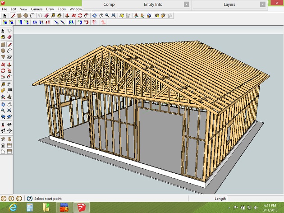Click the help question mark in status bar
The height and width of the screenshot is (213, 284).
coord(30,199)
